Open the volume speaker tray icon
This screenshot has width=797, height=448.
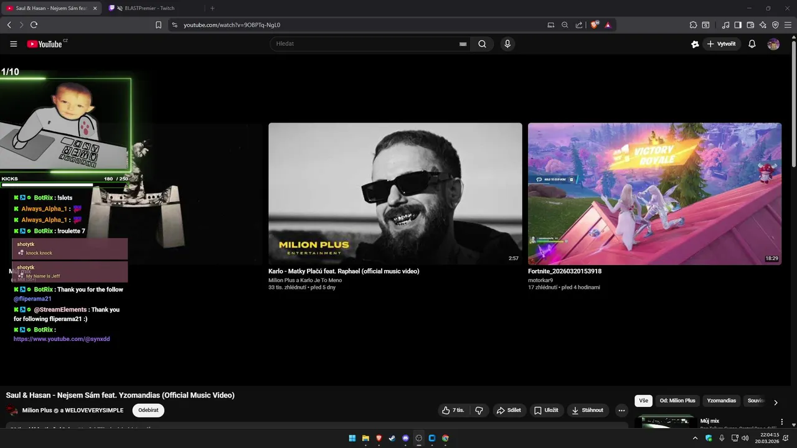point(745,438)
